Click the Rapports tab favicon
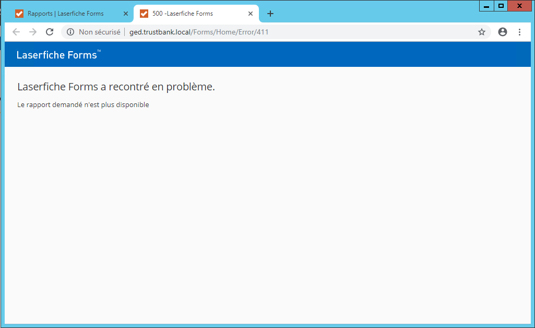Viewport: 535px width, 328px height. click(x=19, y=14)
